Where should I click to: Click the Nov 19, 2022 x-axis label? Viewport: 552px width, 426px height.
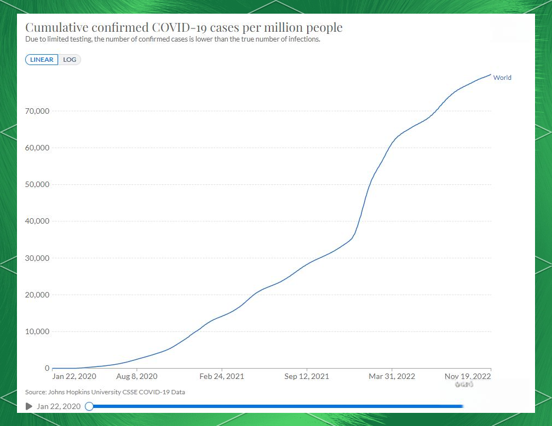click(467, 376)
